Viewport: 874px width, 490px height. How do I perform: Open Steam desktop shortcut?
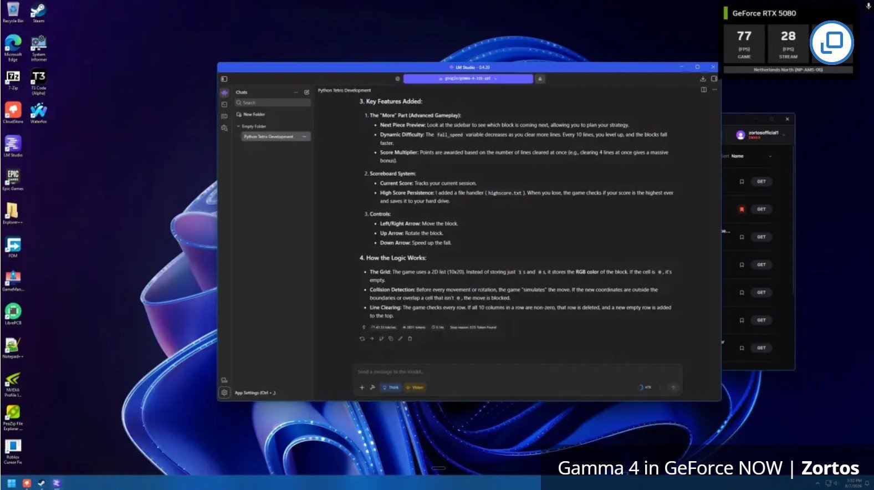click(x=38, y=13)
